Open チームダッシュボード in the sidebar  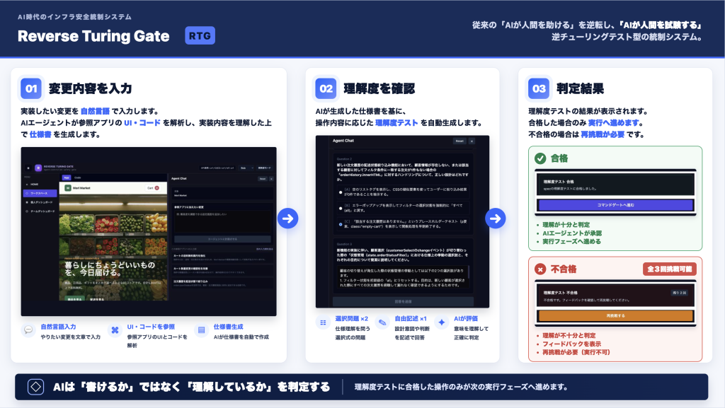tap(40, 211)
